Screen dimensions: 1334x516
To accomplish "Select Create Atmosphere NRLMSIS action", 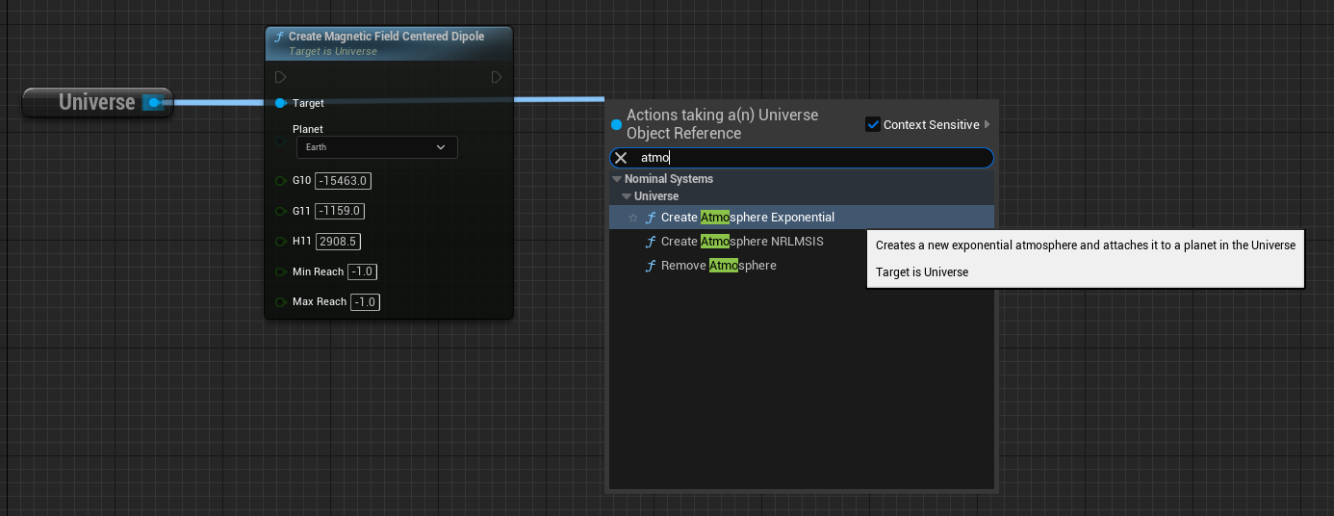I will point(741,242).
